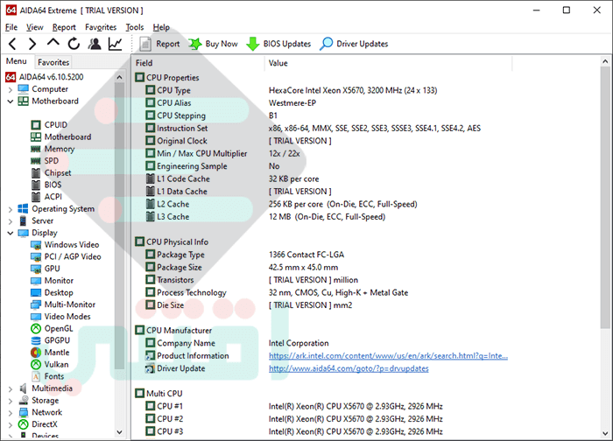Viewport: 613px width, 441px height.
Task: Open the aida64.com driver update link
Action: point(349,368)
